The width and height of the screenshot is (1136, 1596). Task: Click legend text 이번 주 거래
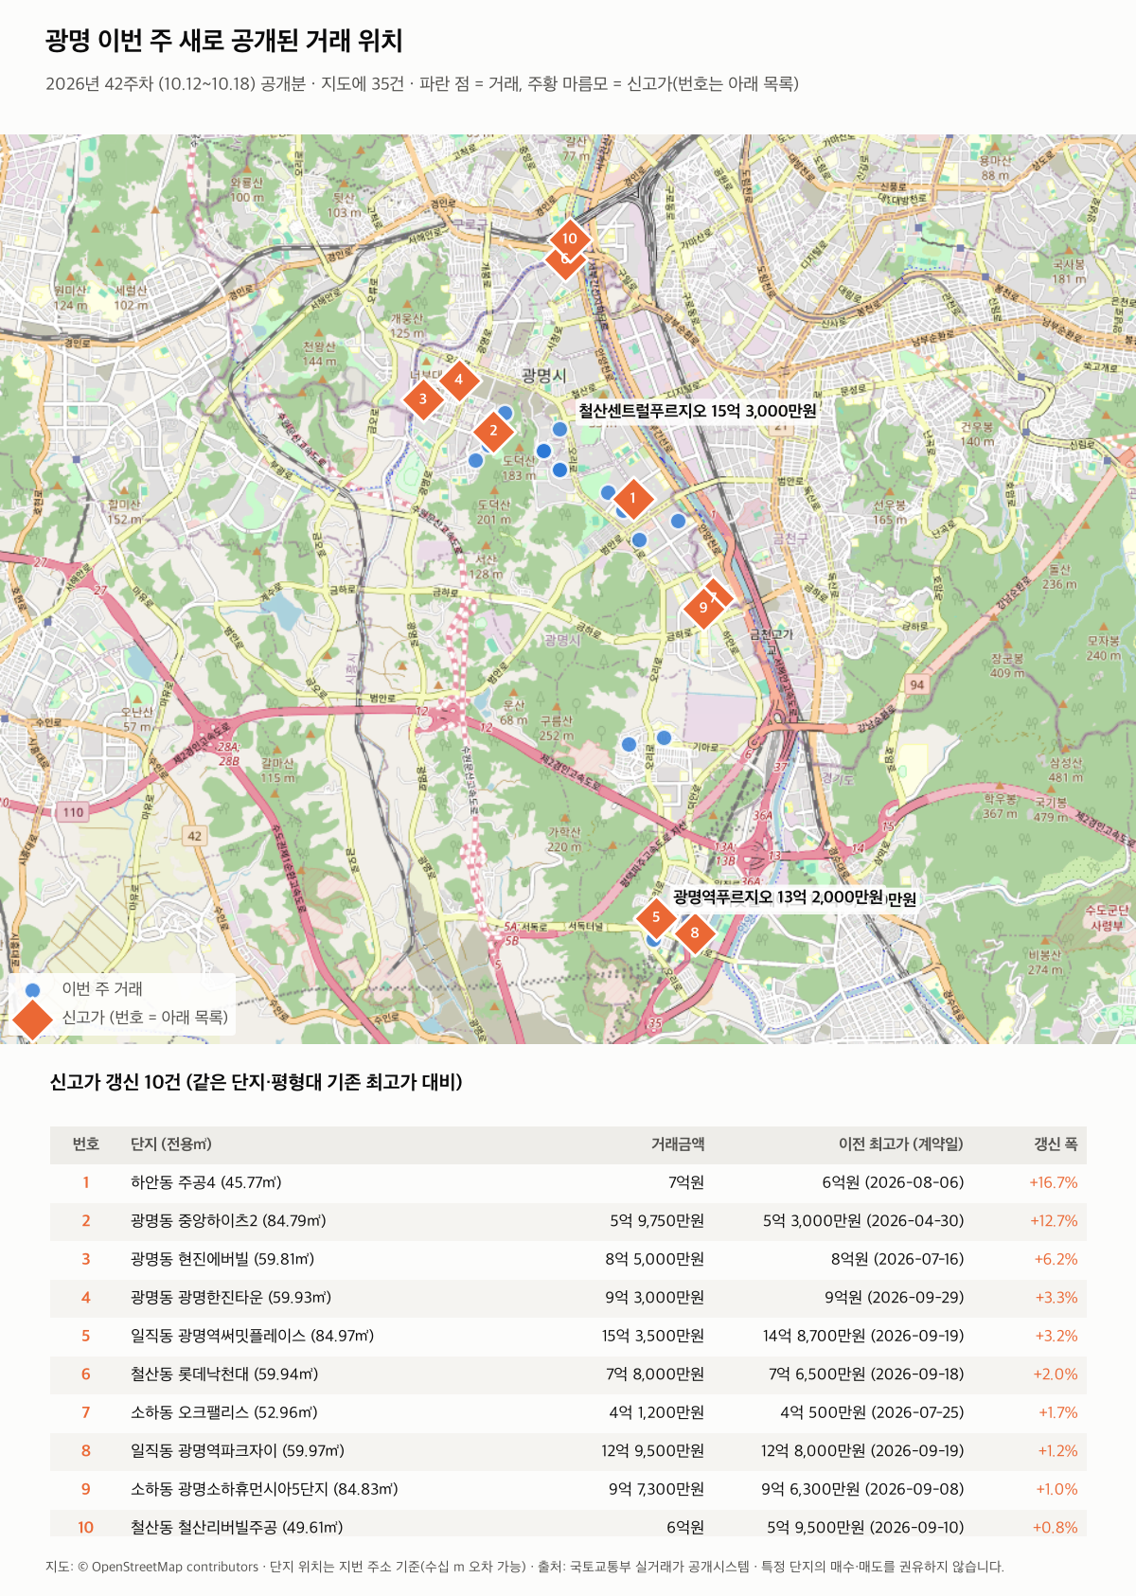click(102, 989)
